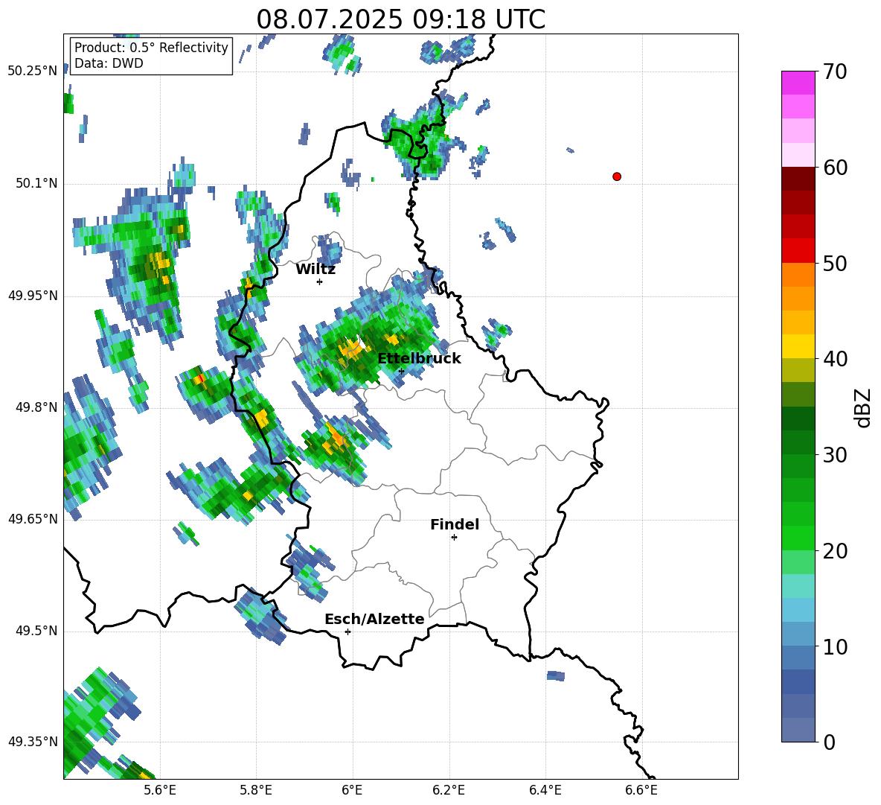Click the Ettelbruck city label
Image resolution: width=881 pixels, height=805 pixels.
pos(419,359)
